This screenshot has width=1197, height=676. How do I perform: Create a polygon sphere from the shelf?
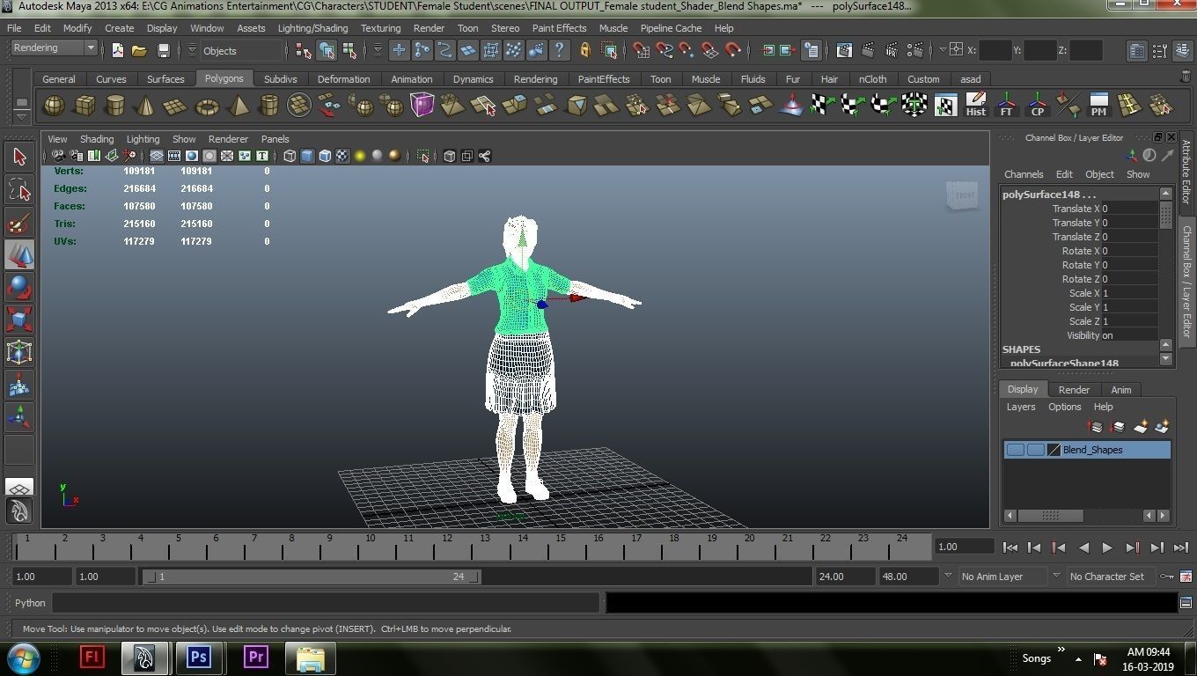(54, 106)
